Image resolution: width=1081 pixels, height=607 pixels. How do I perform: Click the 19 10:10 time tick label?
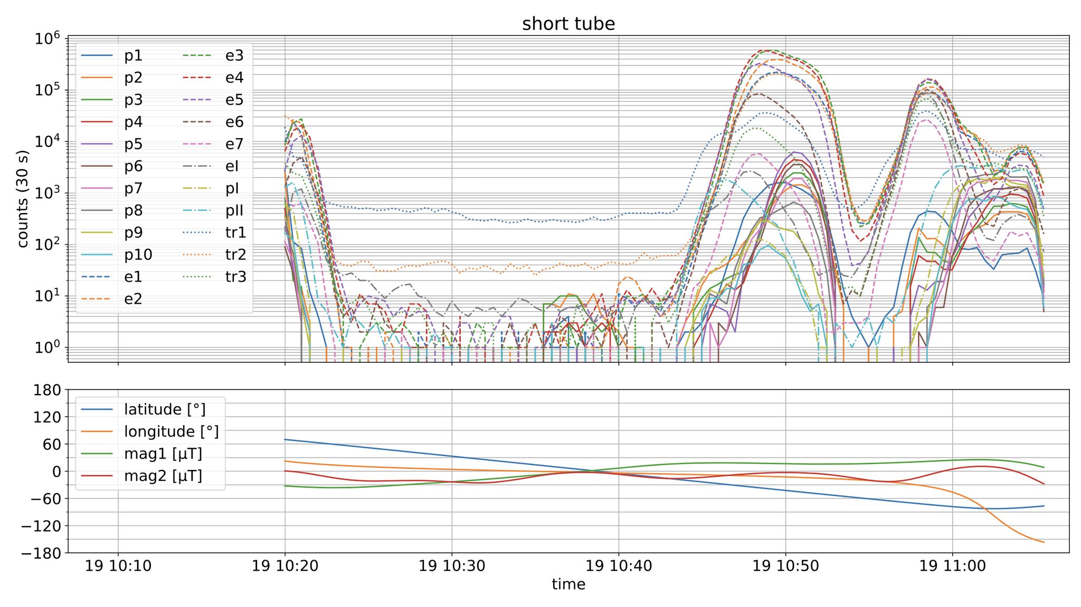[118, 566]
